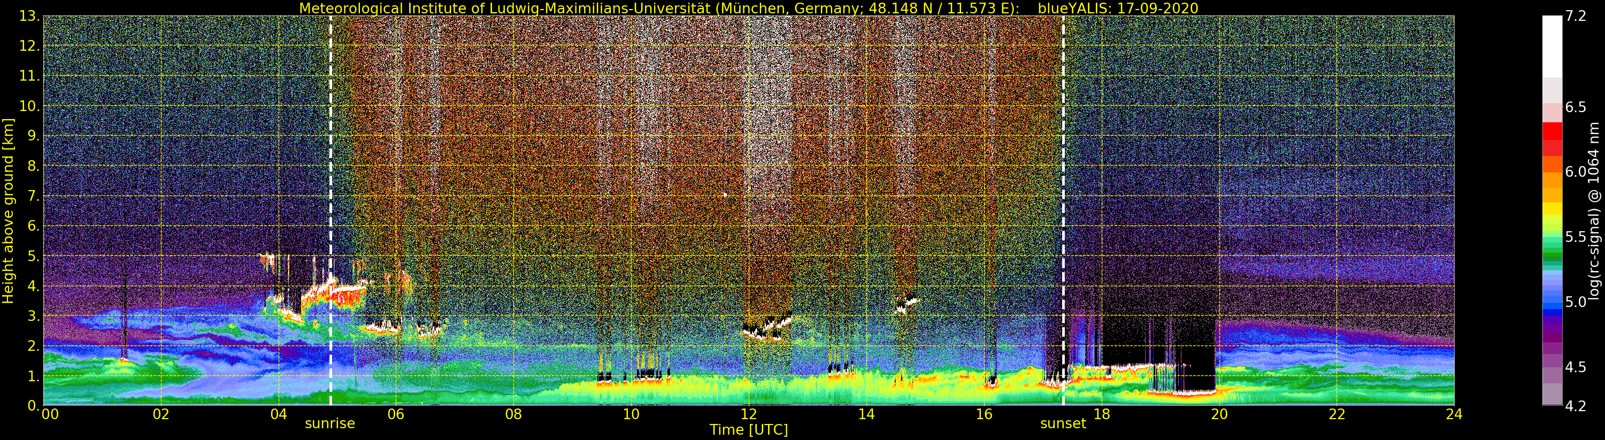Select the "1." height axis tick label
The width and height of the screenshot is (1605, 440).
click(34, 376)
